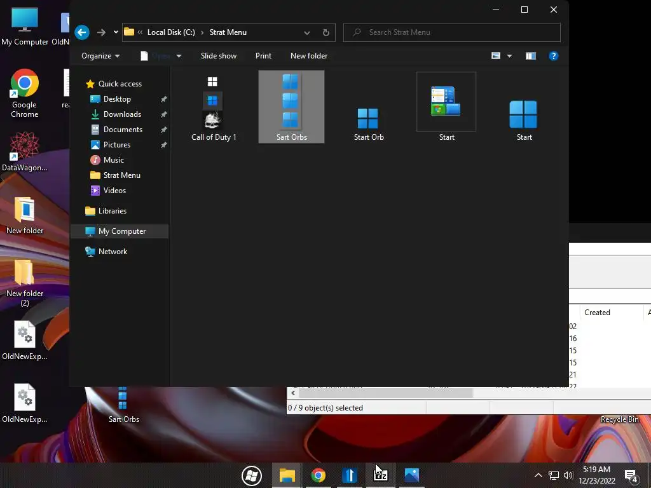The image size is (651, 488).
Task: Select the Sart Orbs image file
Action: (x=291, y=107)
